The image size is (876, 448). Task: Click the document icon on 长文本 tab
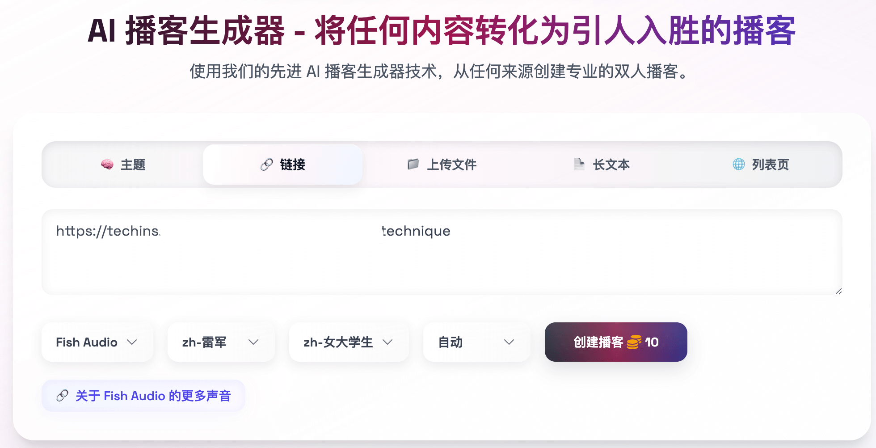[579, 164]
